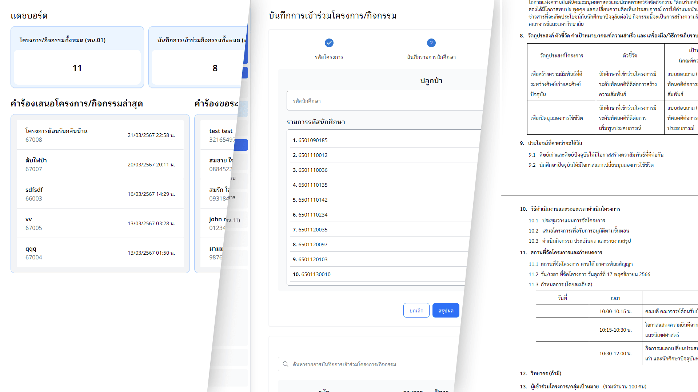Screen dimensions: 698x392
Task: Select student ID 6501090185
Action: (386, 140)
